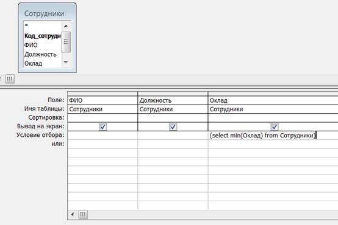Click left arrow of grid horizontal scrollbar
This screenshot has height=225, width=338.
(73, 214)
